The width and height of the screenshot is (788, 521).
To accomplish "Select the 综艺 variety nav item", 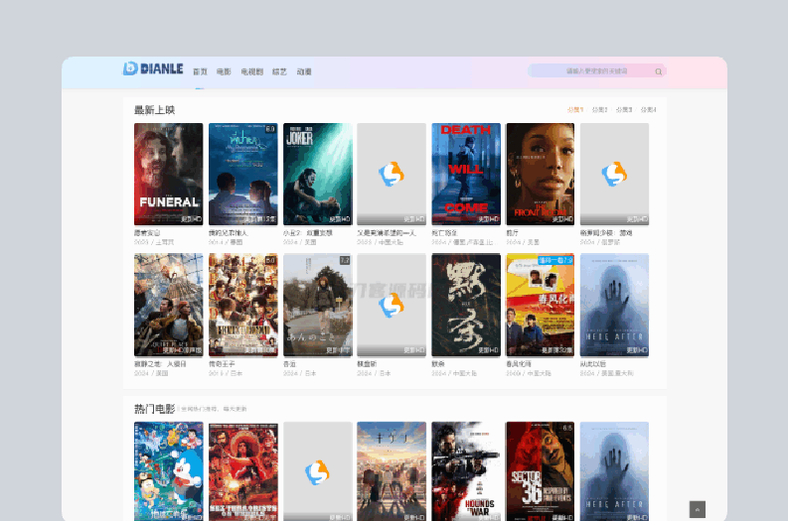I will pyautogui.click(x=279, y=72).
